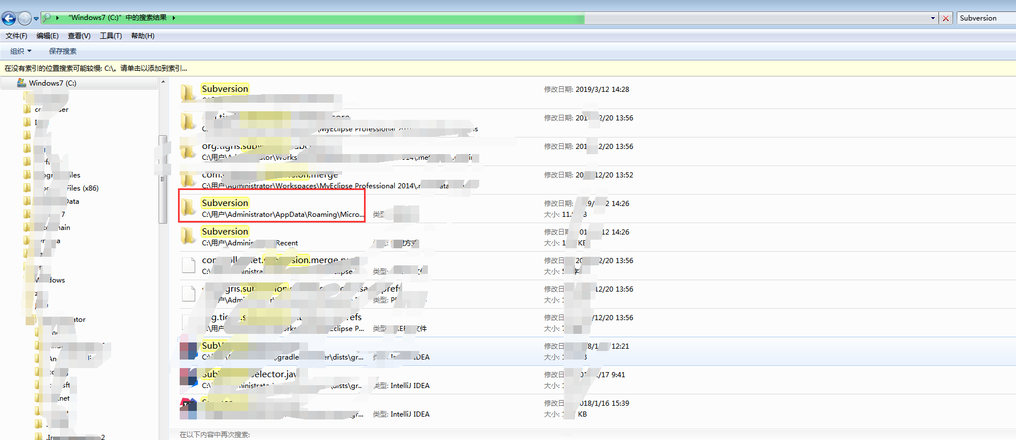Open the recent pages dropdown arrow

37,19
